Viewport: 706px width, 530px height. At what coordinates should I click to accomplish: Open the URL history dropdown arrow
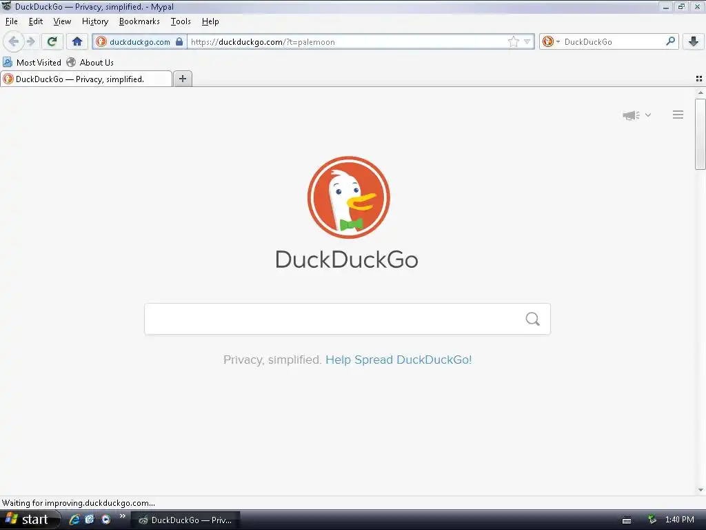pyautogui.click(x=527, y=41)
